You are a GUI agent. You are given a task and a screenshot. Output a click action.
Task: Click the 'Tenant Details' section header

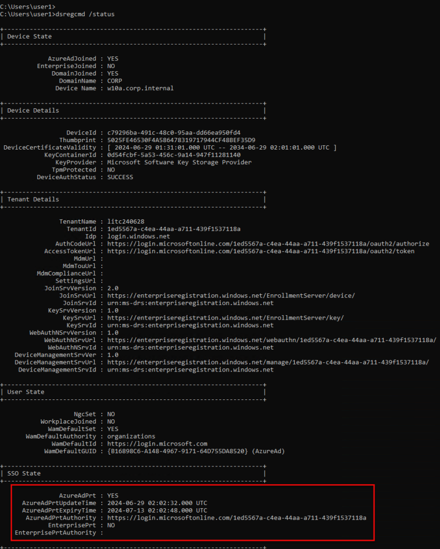[33, 199]
